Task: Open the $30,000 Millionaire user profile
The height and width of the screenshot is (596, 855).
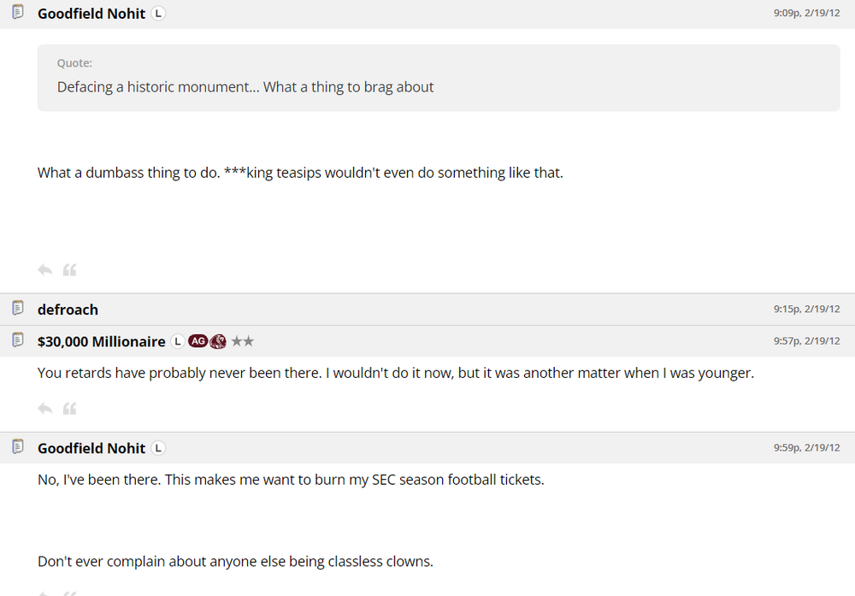Action: [102, 341]
